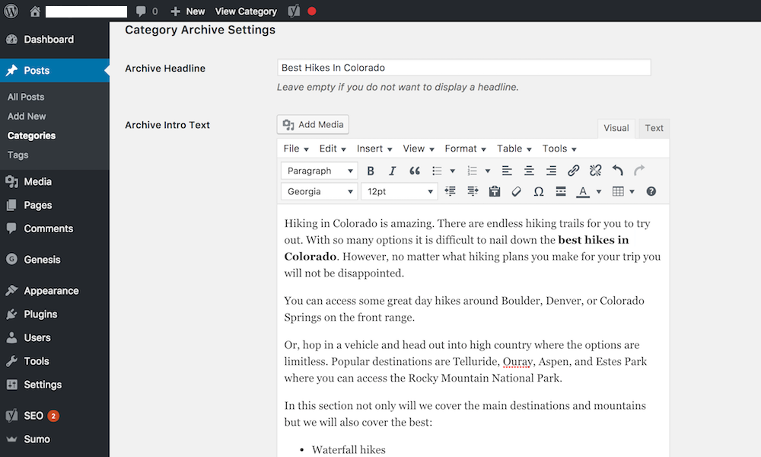Insert table icon
The width and height of the screenshot is (761, 457).
click(x=618, y=191)
